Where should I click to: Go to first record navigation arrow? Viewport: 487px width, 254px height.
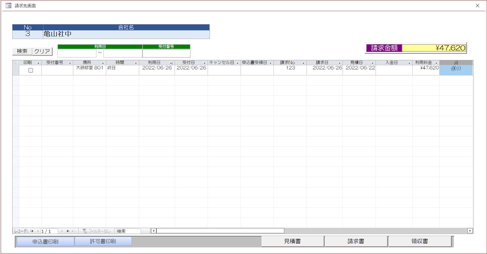(32, 231)
